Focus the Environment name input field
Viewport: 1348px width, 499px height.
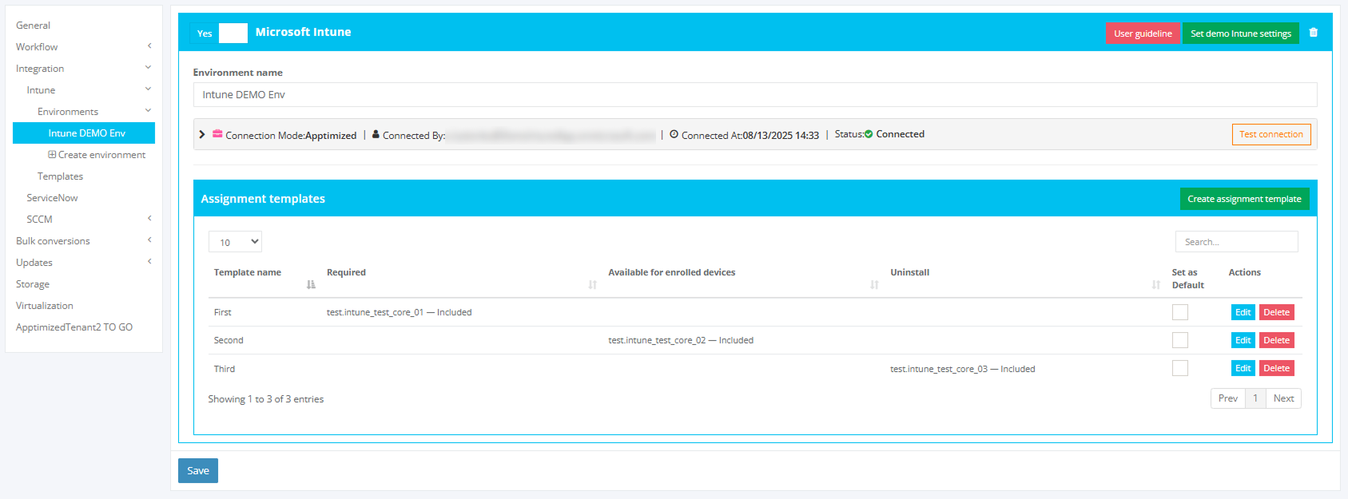click(755, 94)
